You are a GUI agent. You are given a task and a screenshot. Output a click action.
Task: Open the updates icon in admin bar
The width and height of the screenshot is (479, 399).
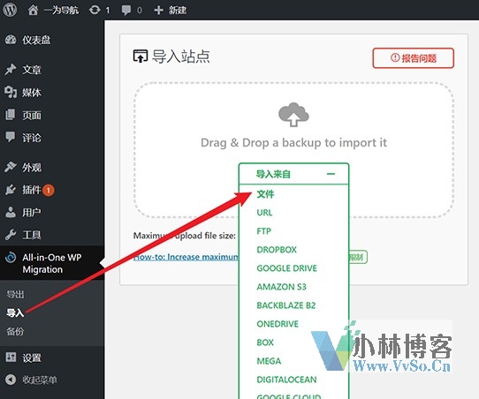[x=95, y=10]
